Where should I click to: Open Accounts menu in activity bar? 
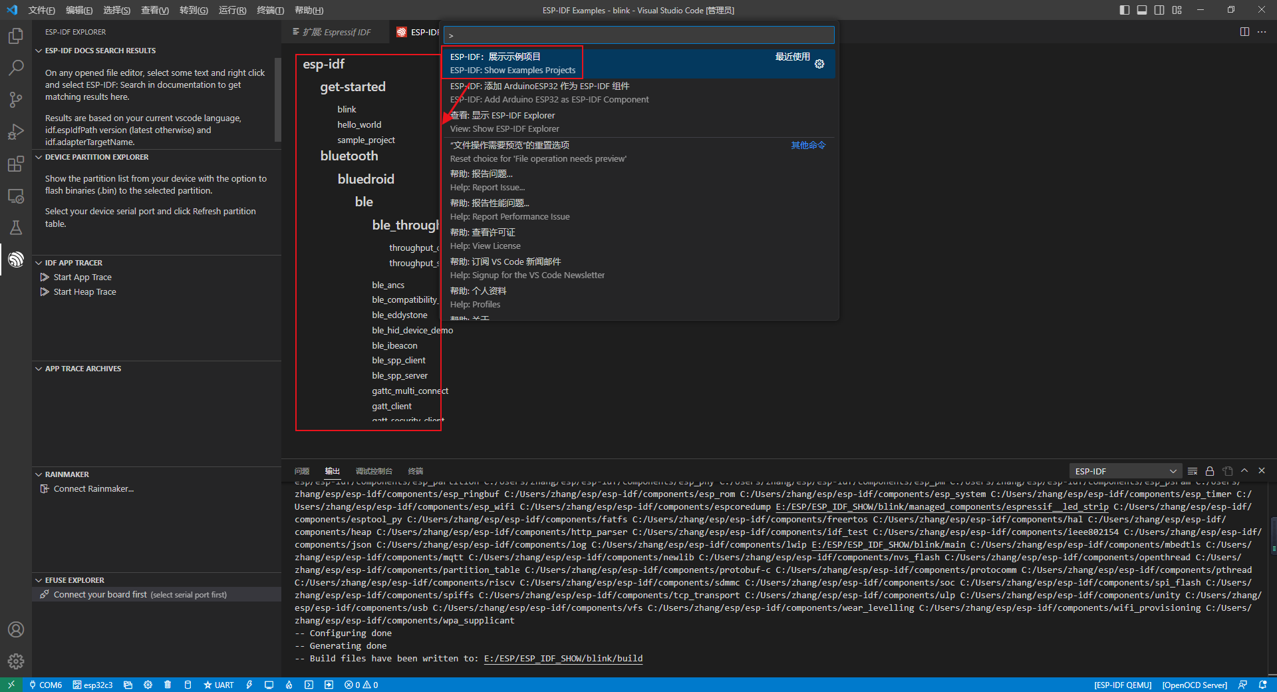click(x=16, y=629)
